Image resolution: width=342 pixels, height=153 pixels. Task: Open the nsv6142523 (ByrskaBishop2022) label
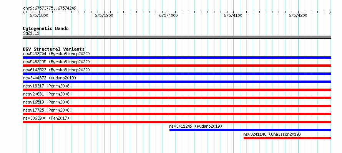pos(56,70)
